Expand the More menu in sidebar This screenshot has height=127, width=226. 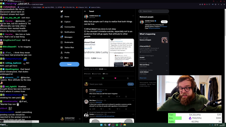point(65,58)
